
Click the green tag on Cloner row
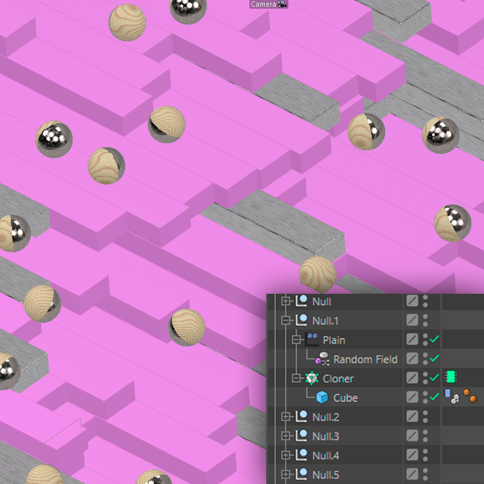point(451,377)
